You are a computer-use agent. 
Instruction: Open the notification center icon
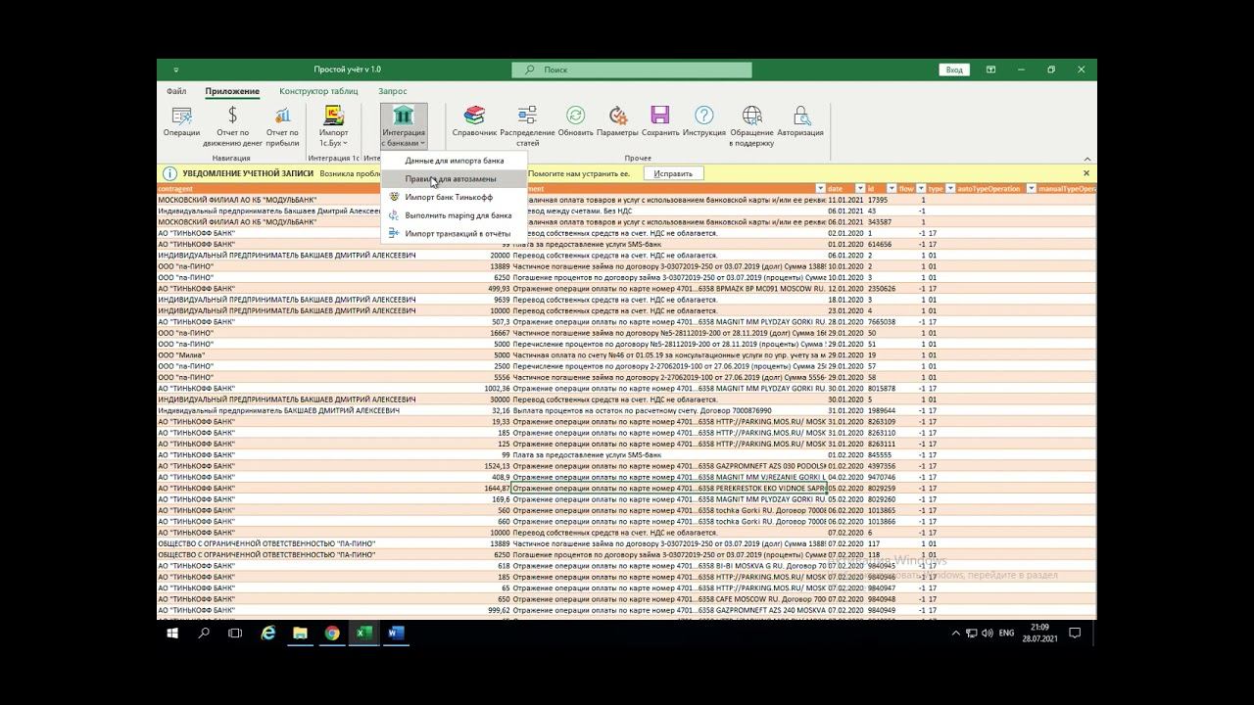(x=1075, y=634)
